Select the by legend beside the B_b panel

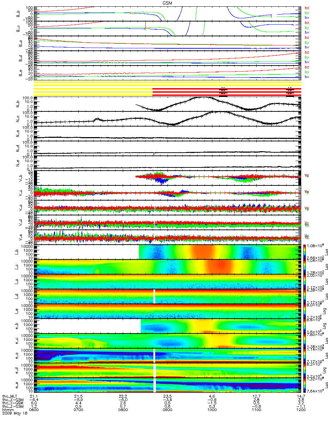click(x=307, y=13)
